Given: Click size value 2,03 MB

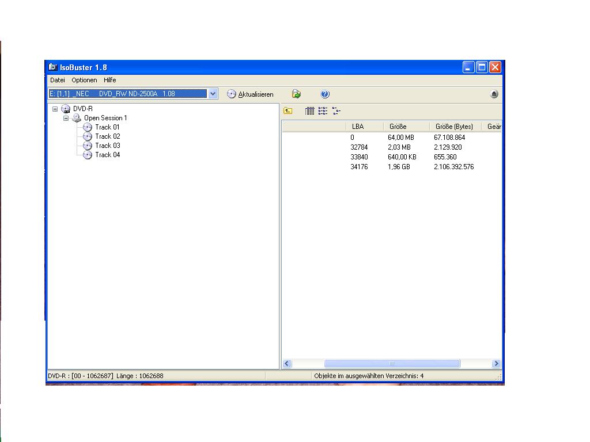Looking at the screenshot, I should click(x=399, y=147).
